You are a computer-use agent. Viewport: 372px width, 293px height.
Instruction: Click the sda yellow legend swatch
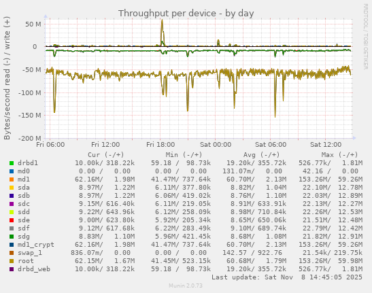point(12,188)
